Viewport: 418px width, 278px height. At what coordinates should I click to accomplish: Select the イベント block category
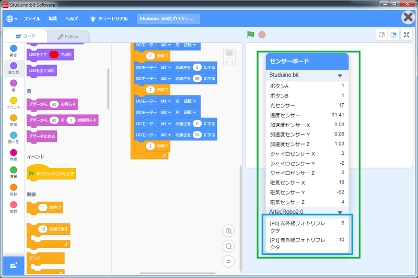(14, 103)
